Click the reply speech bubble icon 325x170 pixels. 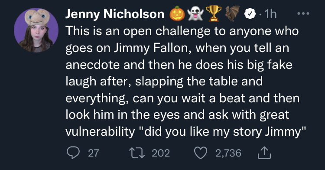point(73,153)
